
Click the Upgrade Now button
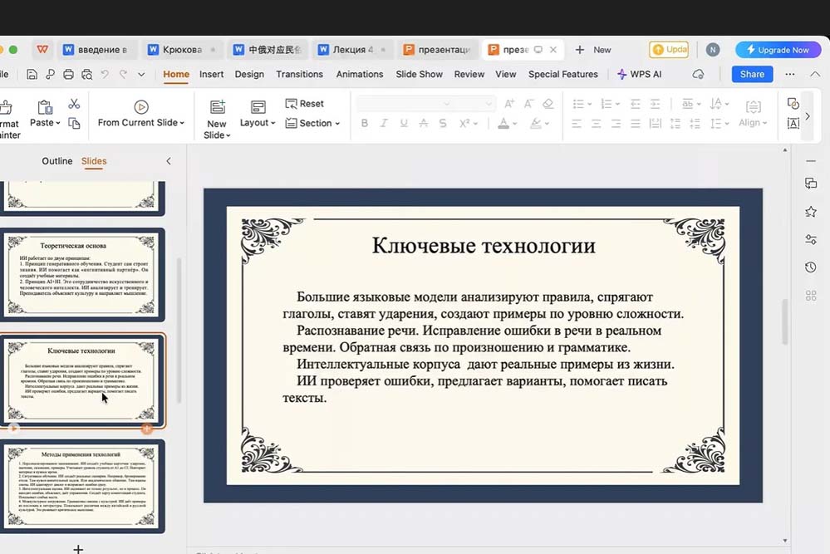click(778, 50)
